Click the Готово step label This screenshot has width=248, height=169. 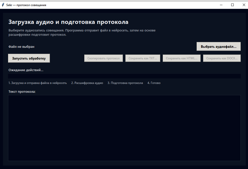154,83
